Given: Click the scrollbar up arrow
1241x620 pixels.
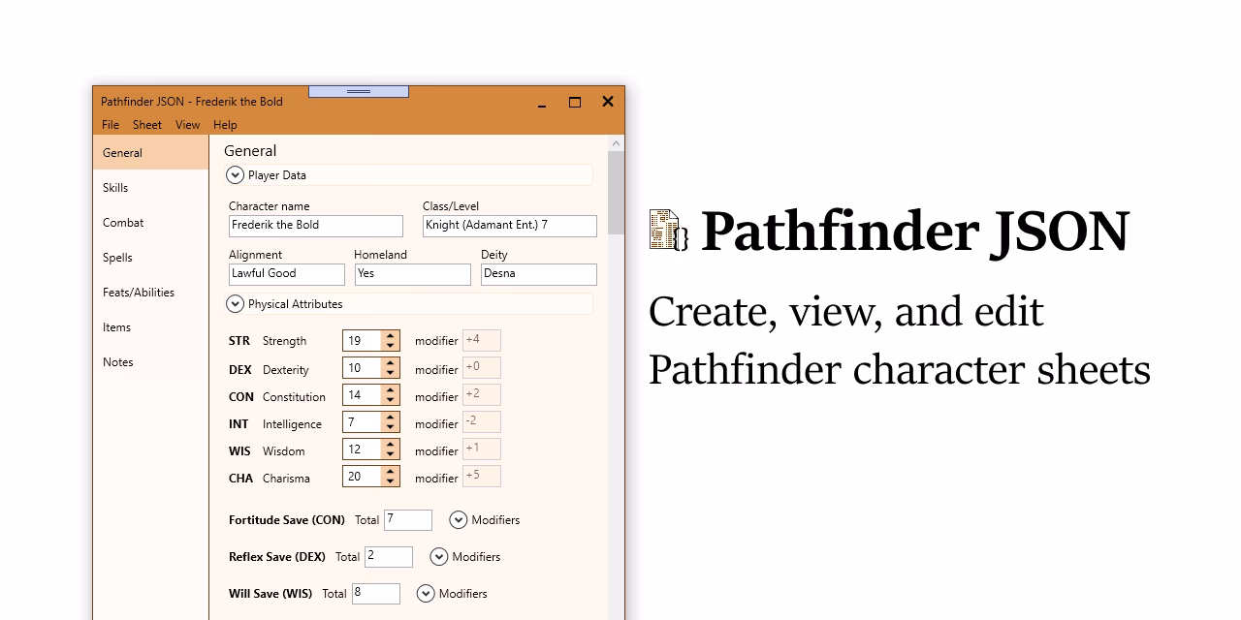Looking at the screenshot, I should tap(617, 143).
